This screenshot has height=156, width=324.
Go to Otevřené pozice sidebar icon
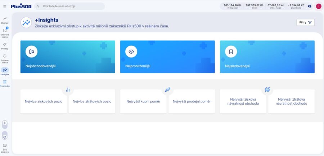pos(5,30)
